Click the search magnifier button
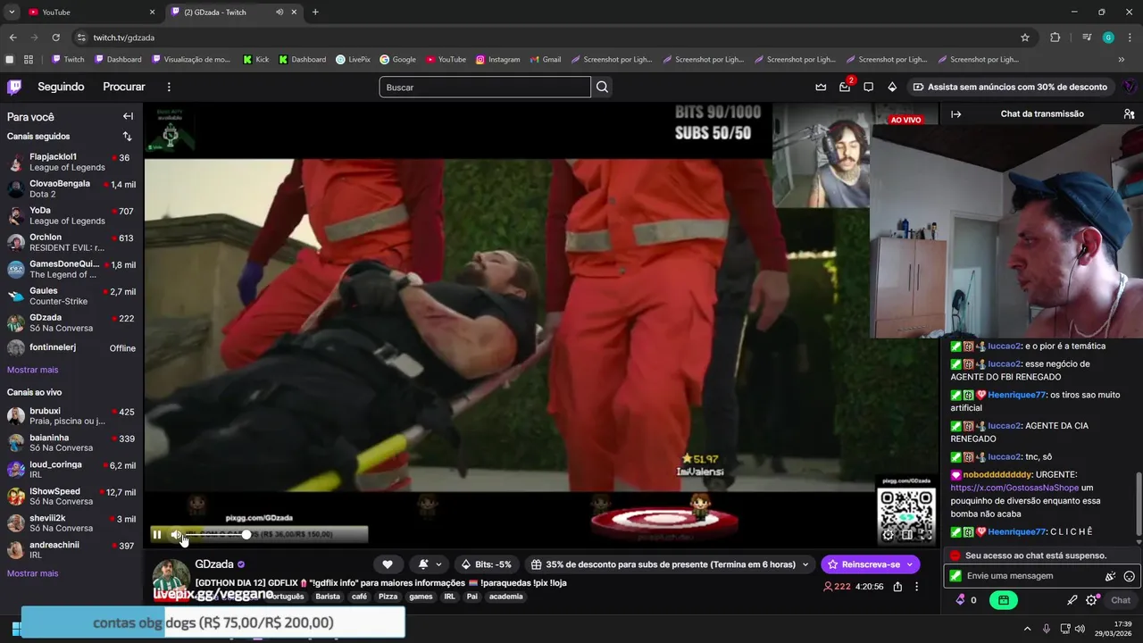1143x643 pixels. (603, 87)
